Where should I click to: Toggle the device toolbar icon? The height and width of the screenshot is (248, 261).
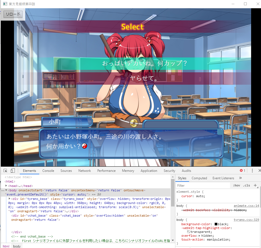click(x=13, y=171)
